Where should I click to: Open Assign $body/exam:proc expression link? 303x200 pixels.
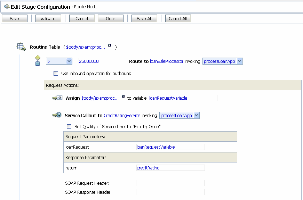[100, 98]
